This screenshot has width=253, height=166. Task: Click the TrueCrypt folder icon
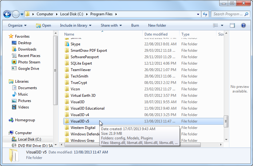point(67,82)
